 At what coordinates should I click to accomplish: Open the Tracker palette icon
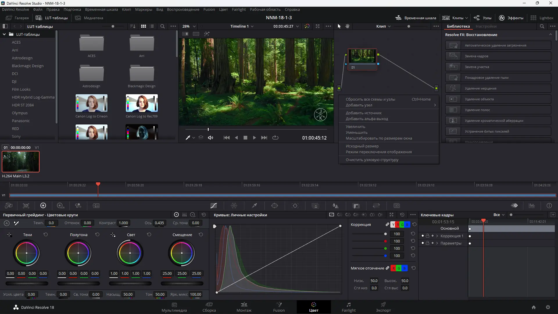pyautogui.click(x=295, y=206)
